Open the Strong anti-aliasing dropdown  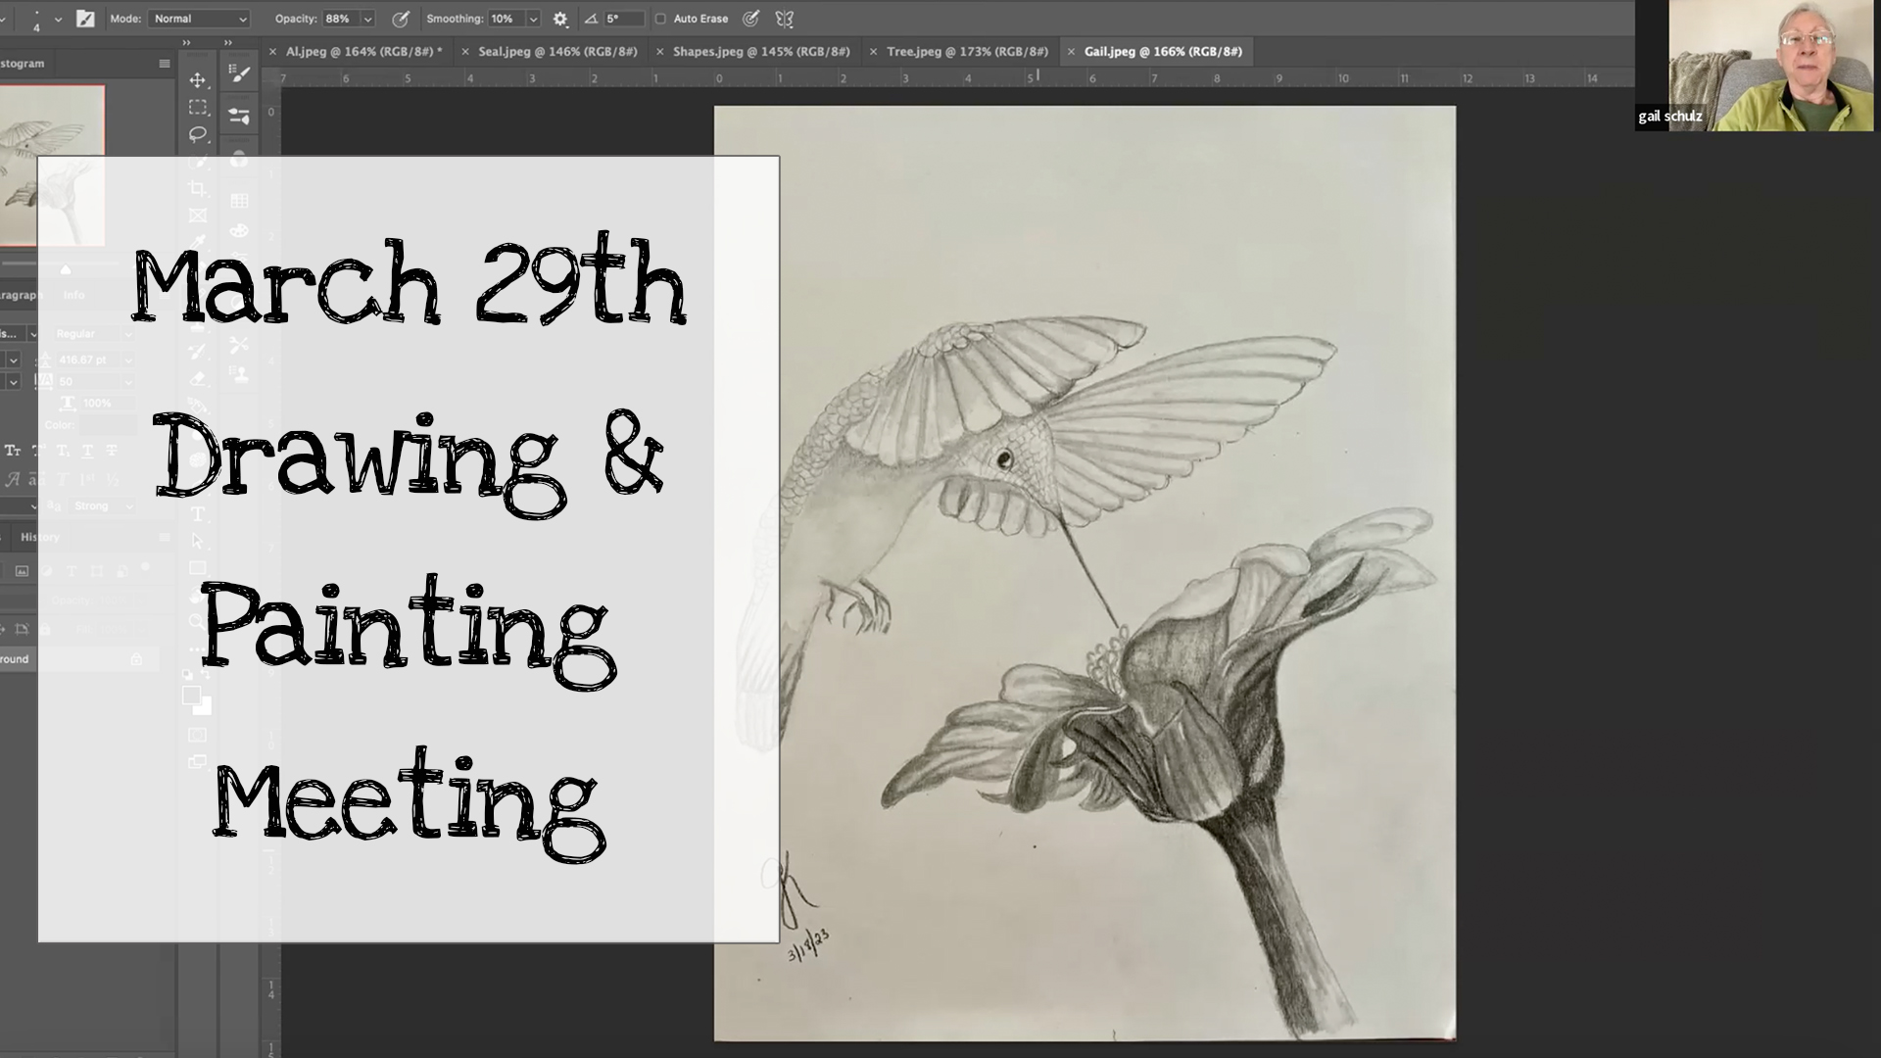click(x=103, y=506)
